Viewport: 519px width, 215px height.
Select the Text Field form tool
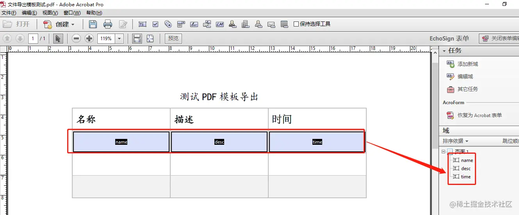point(143,24)
